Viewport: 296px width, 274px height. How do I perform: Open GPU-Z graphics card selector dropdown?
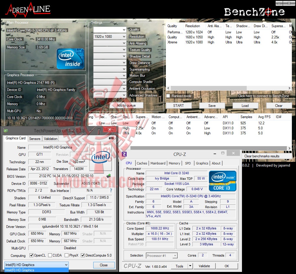[x=36, y=265]
